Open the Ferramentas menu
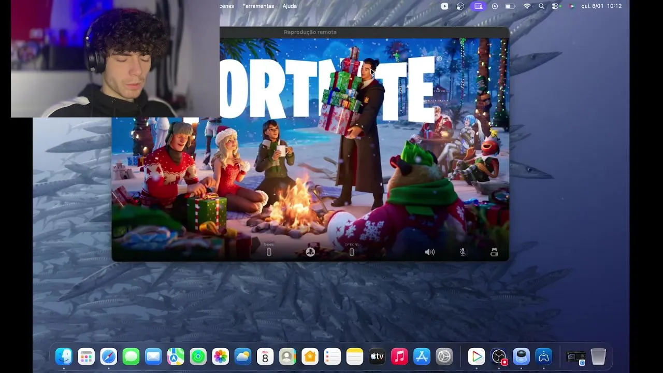The width and height of the screenshot is (663, 373). point(258,6)
